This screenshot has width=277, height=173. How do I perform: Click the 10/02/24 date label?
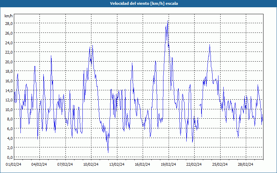91,165
